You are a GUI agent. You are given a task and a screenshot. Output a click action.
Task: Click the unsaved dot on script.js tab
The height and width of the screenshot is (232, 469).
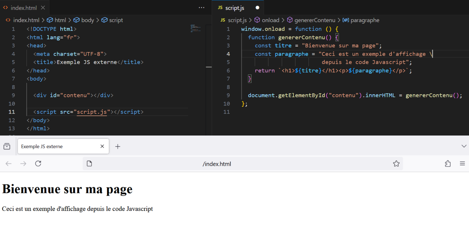point(257,8)
